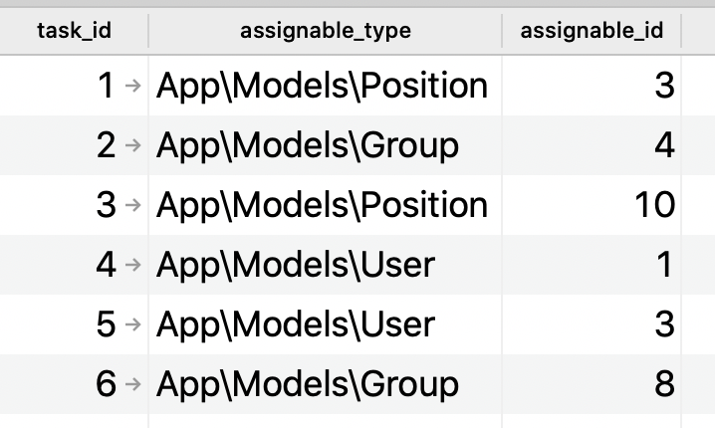This screenshot has height=428, width=715.
Task: Sort by the task_id column header
Action: coord(74,31)
